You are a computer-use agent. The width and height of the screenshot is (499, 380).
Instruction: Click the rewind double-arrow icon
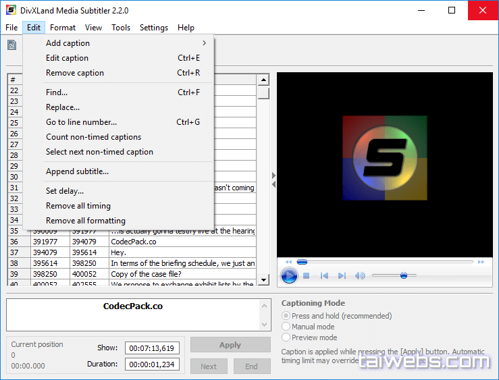click(289, 262)
